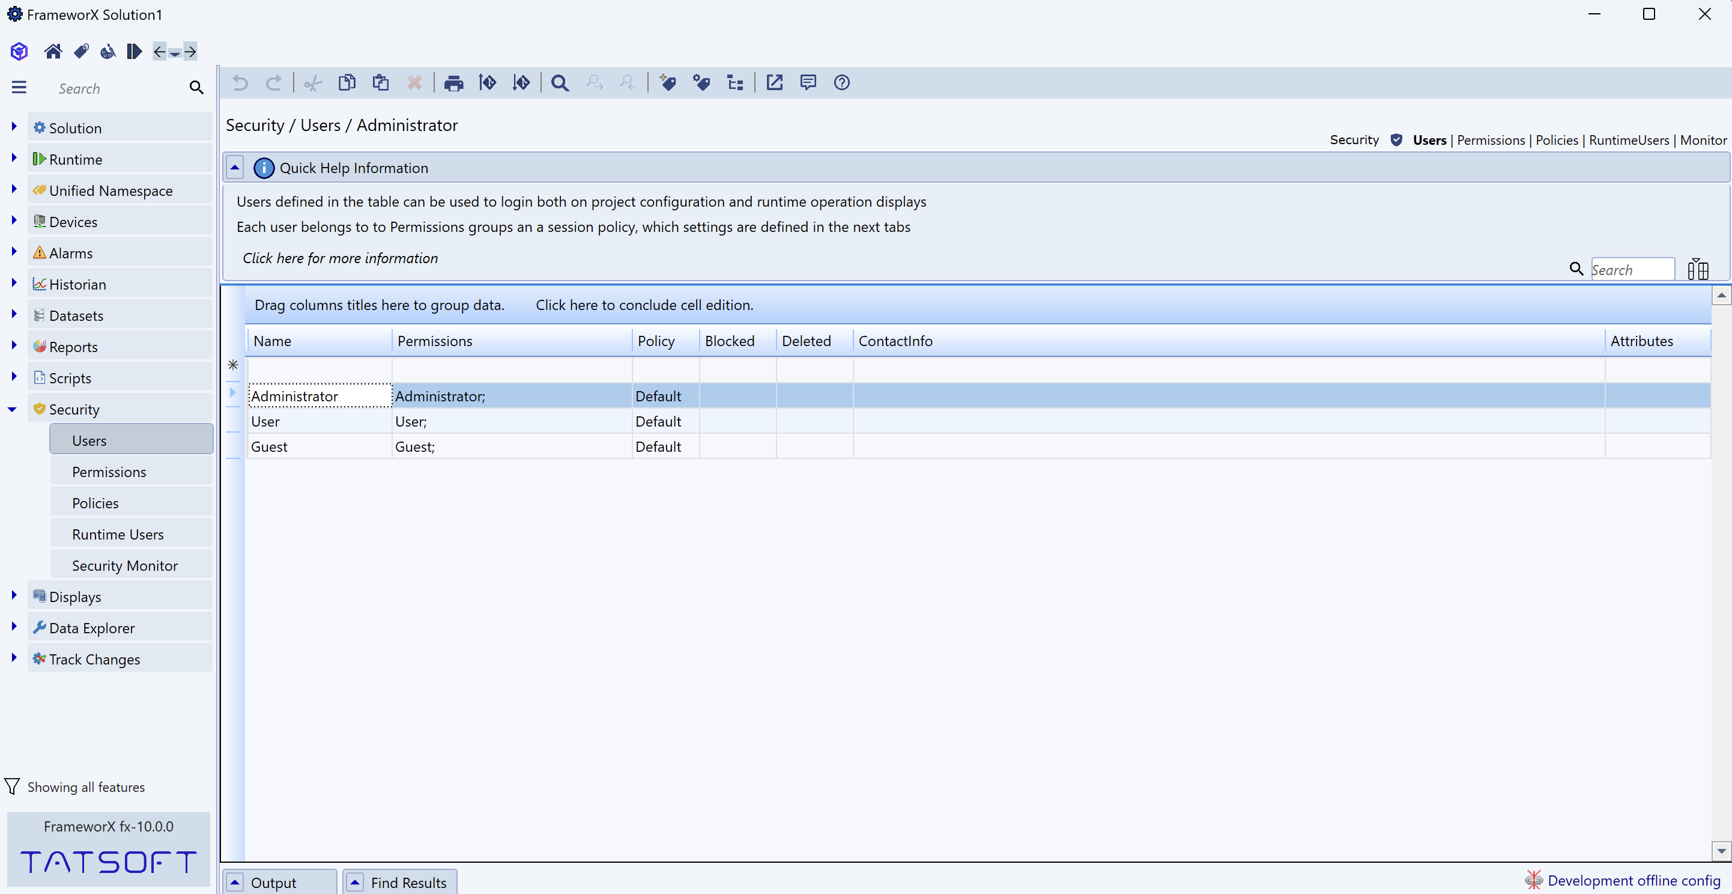Click the Paste clipboard icon
The height and width of the screenshot is (894, 1732).
(381, 83)
